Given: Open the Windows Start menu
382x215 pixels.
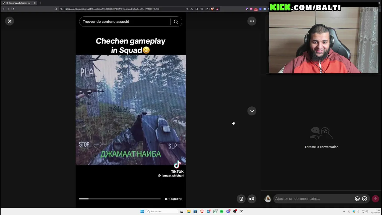Looking at the screenshot, I should [x=142, y=211].
